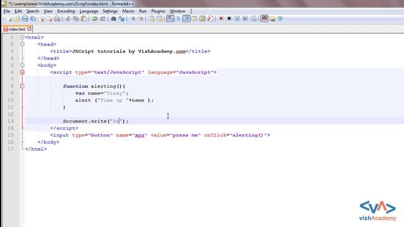Open the Settings menu
The height and width of the screenshot is (227, 404).
point(110,11)
